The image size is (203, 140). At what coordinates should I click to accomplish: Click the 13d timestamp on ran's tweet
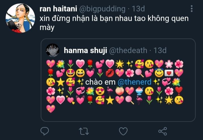138,9
